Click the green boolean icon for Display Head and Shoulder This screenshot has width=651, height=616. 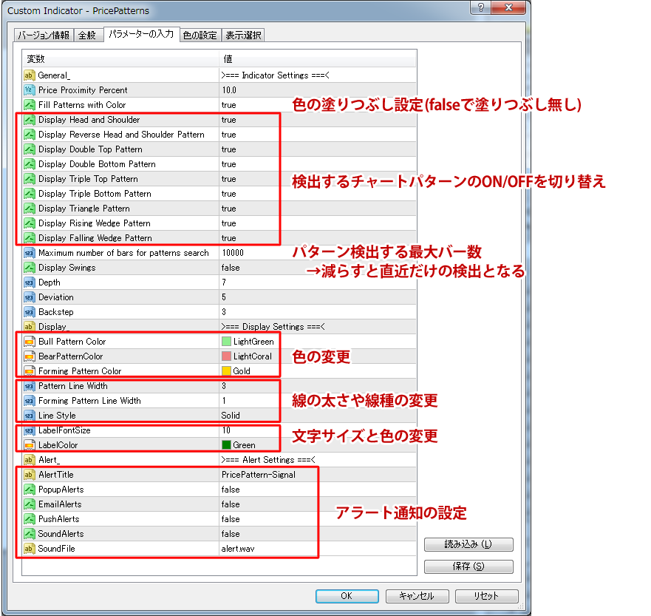coord(30,119)
